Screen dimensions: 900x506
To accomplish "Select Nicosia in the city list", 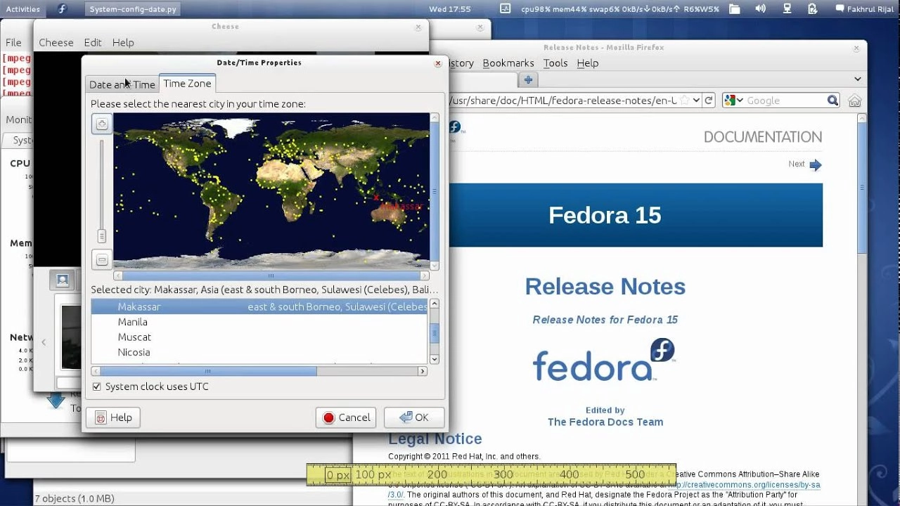I will pos(259,352).
